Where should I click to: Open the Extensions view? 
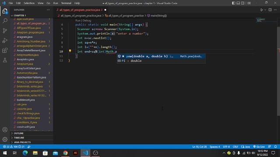5,51
